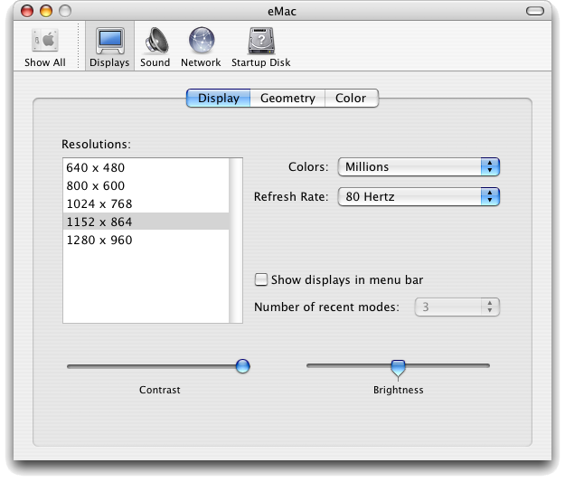Open the Show All preferences icon
This screenshot has width=565, height=482.
coord(44,47)
